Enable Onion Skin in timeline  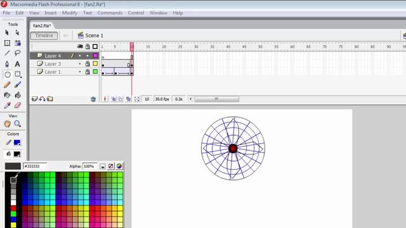coord(114,99)
